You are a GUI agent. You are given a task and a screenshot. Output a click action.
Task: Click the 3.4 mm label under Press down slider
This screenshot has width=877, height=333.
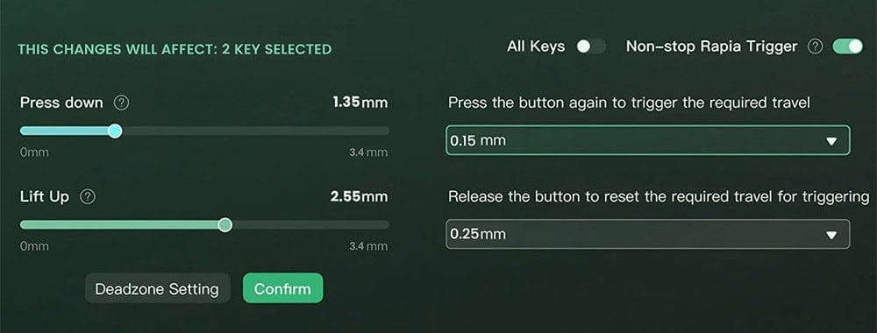[x=368, y=152]
